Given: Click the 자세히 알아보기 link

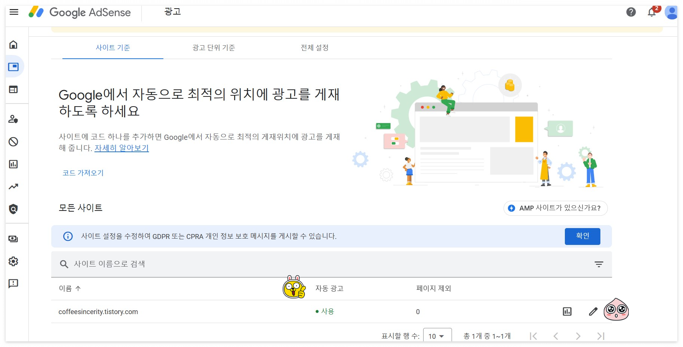Looking at the screenshot, I should point(121,148).
